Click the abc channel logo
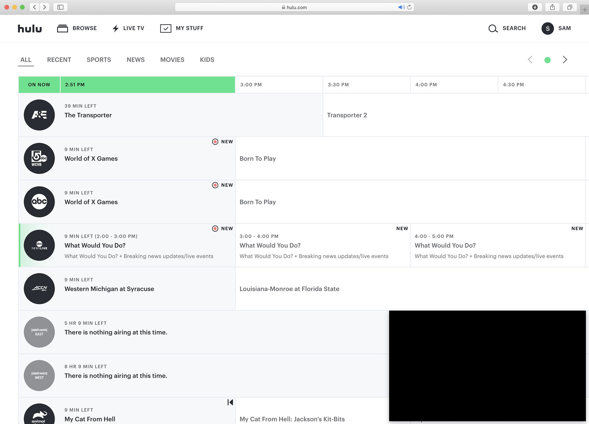589x424 pixels. [39, 202]
